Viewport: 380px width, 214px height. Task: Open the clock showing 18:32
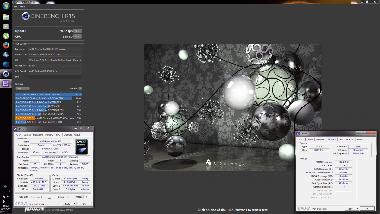pos(6,206)
